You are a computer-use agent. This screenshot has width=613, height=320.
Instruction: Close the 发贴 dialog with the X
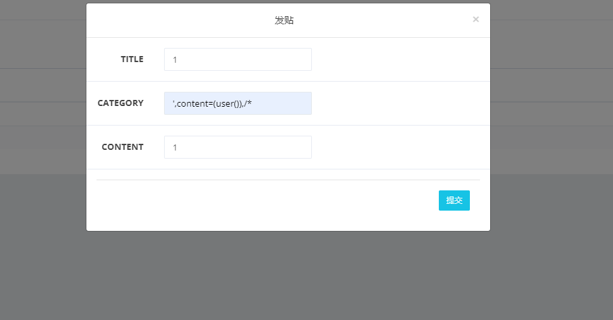click(476, 20)
